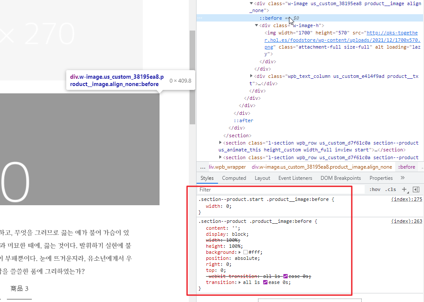Open the 1700x570.png image src link

click(x=342, y=40)
